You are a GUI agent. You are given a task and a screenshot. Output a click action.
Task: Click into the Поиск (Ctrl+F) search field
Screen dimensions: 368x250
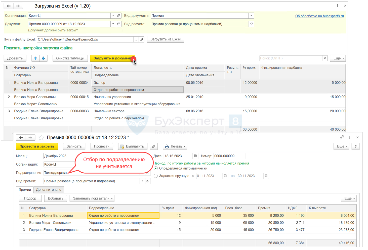pyautogui.click(x=291, y=58)
